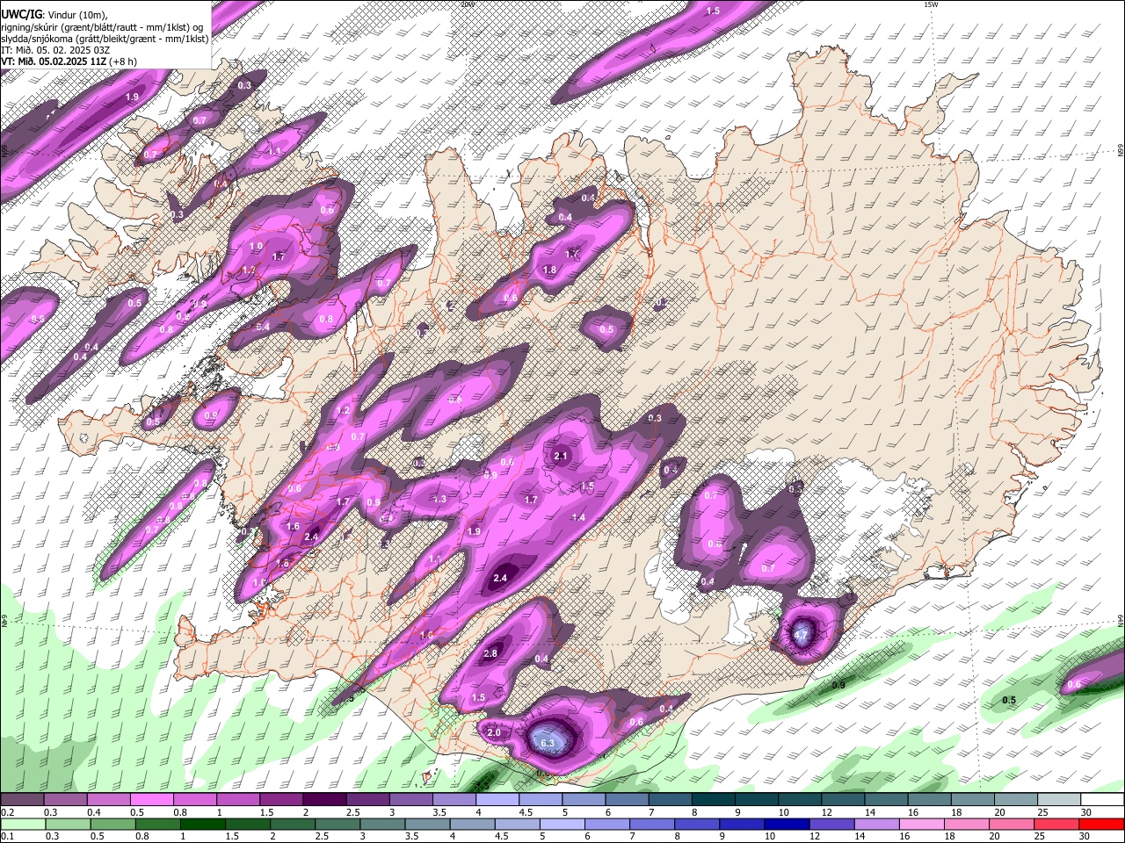Screen dimensions: 1125x843
Task: Click the 2.1 precipitation value on map
Action: click(561, 456)
